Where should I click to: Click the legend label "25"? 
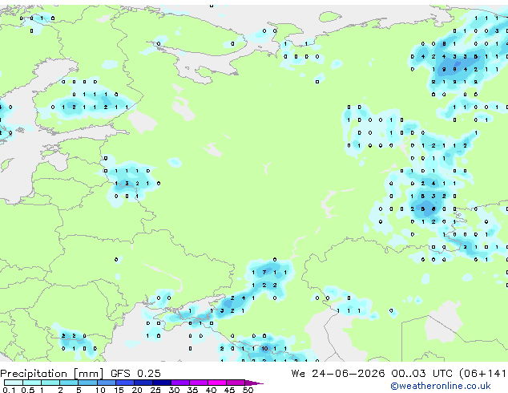point(155,390)
